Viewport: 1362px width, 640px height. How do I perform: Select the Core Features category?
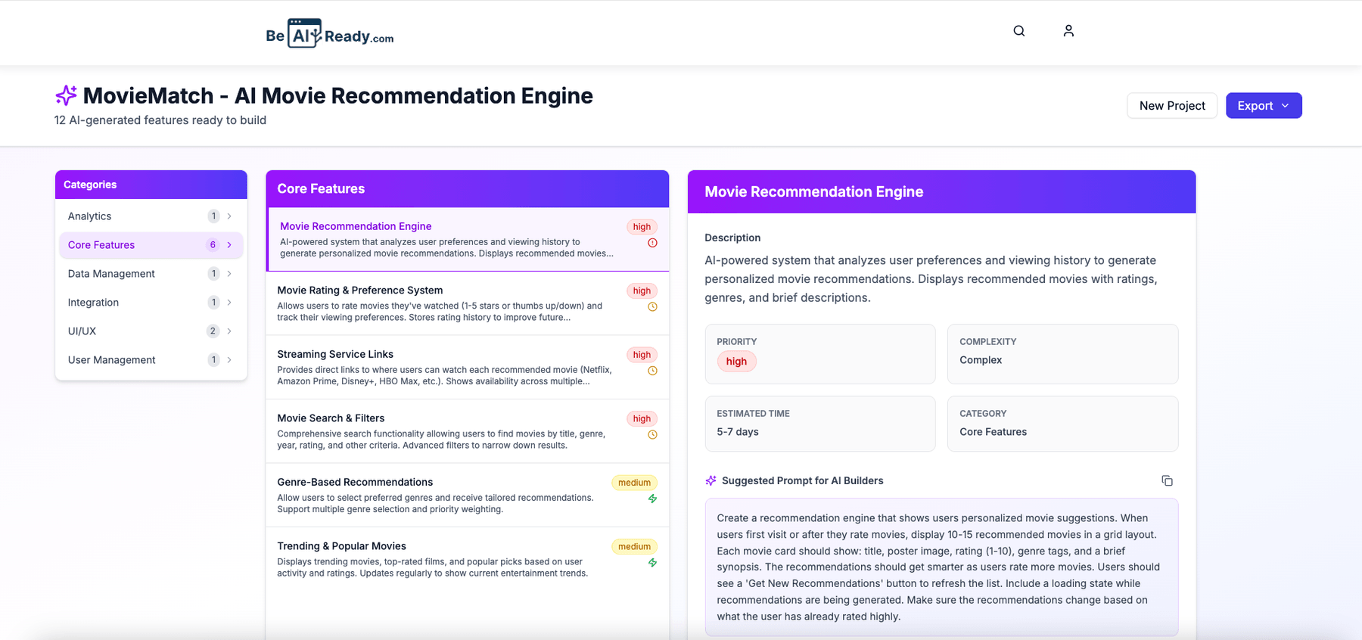point(151,245)
